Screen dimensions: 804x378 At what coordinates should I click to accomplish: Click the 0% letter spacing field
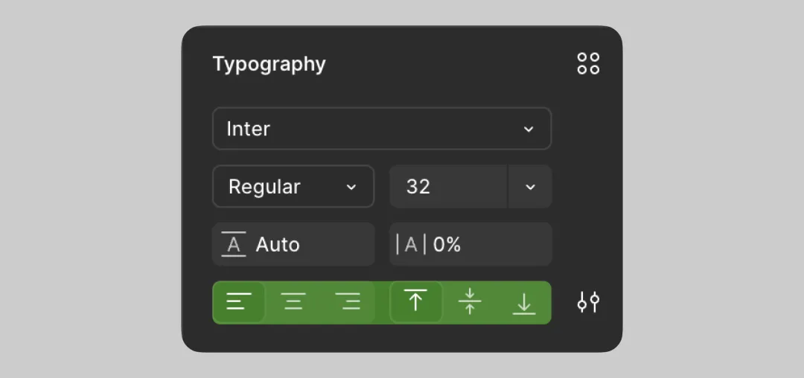tap(484, 245)
